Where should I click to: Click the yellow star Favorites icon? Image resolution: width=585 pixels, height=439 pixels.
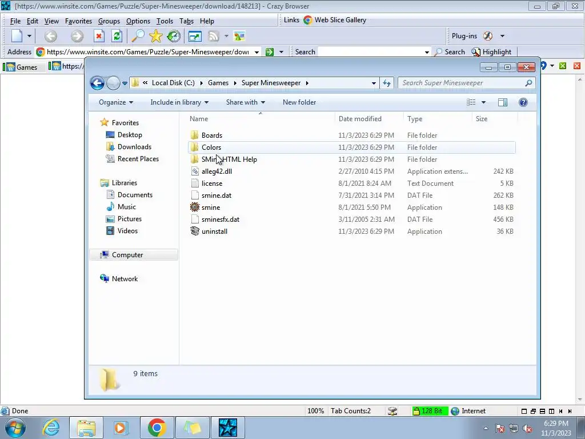pyautogui.click(x=155, y=36)
